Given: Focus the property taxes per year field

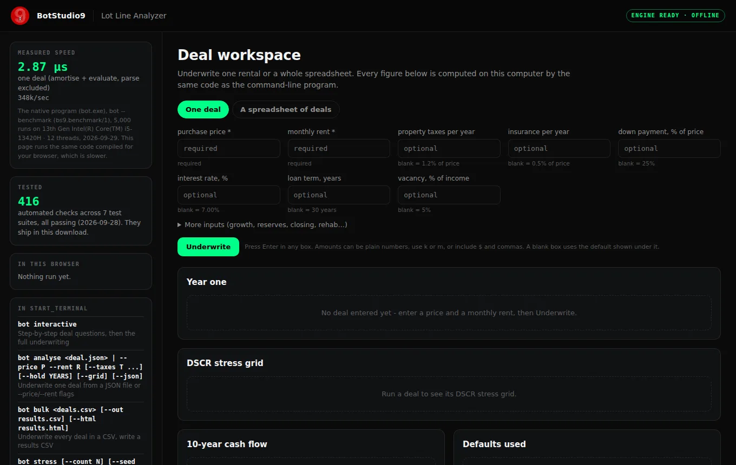Looking at the screenshot, I should [x=449, y=148].
